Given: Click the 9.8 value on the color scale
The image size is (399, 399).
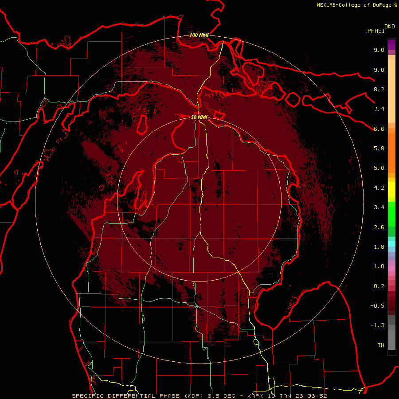Looking at the screenshot, I should click(x=379, y=50).
